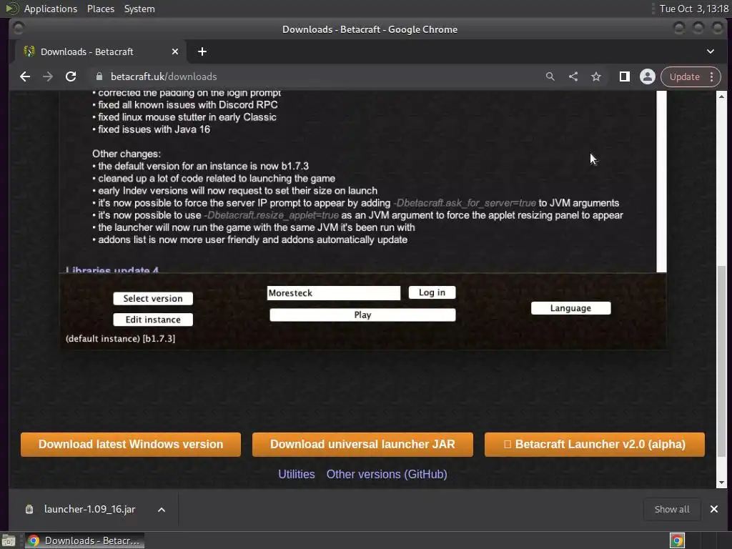
Task: Click the browser forward arrow
Action: tap(48, 76)
